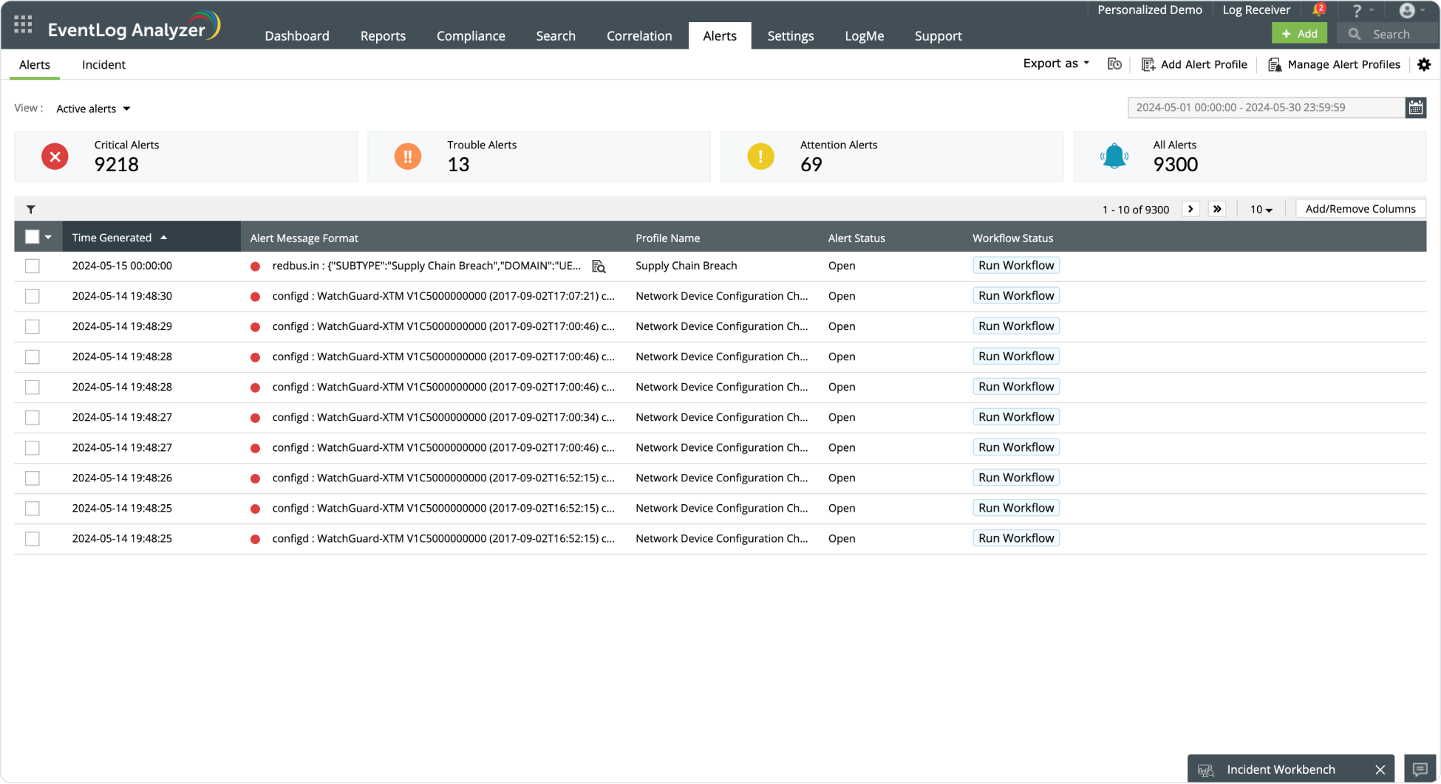Image resolution: width=1441 pixels, height=784 pixels.
Task: Change rows per page dropdown from 10
Action: coord(1261,210)
